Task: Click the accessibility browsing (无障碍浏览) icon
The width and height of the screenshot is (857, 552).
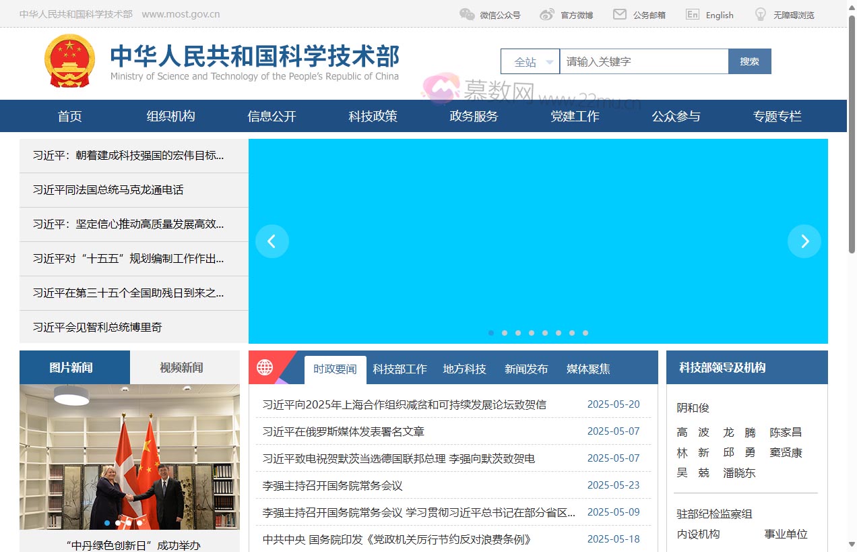Action: tap(760, 13)
